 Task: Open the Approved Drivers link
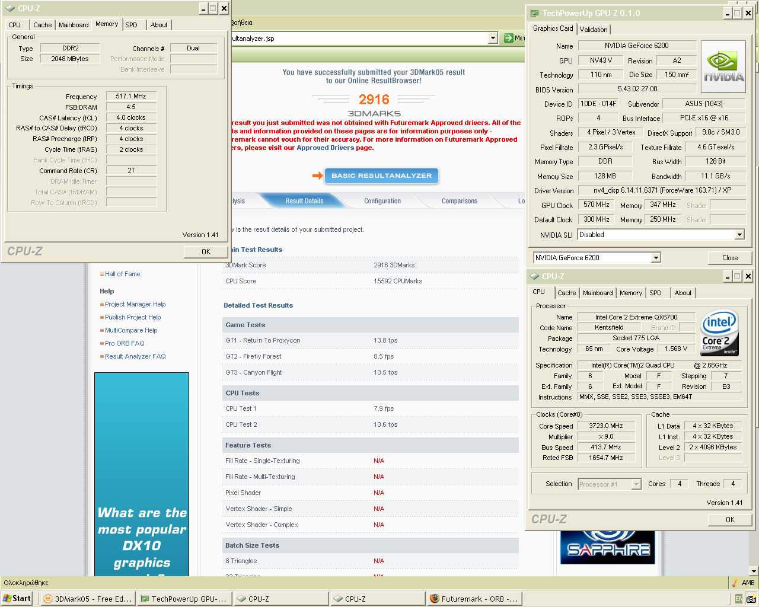[325, 148]
